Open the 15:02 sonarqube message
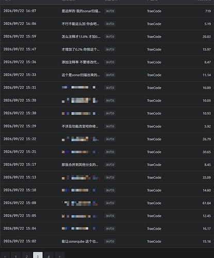Screen dimensions: 214x258 80,241
